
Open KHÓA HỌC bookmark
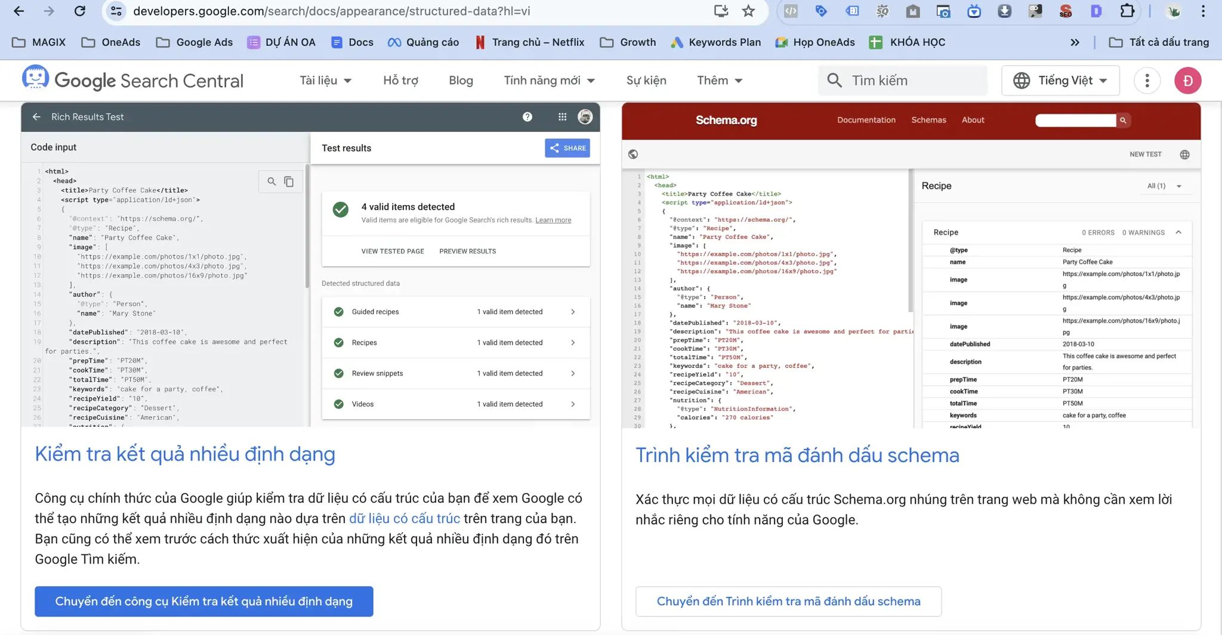907,42
